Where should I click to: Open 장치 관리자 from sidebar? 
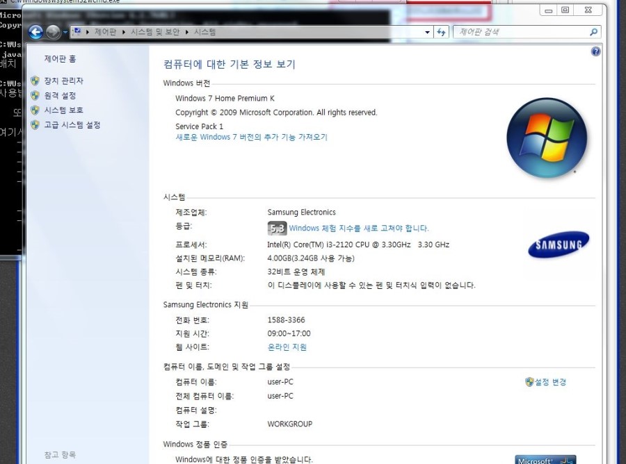[x=63, y=81]
